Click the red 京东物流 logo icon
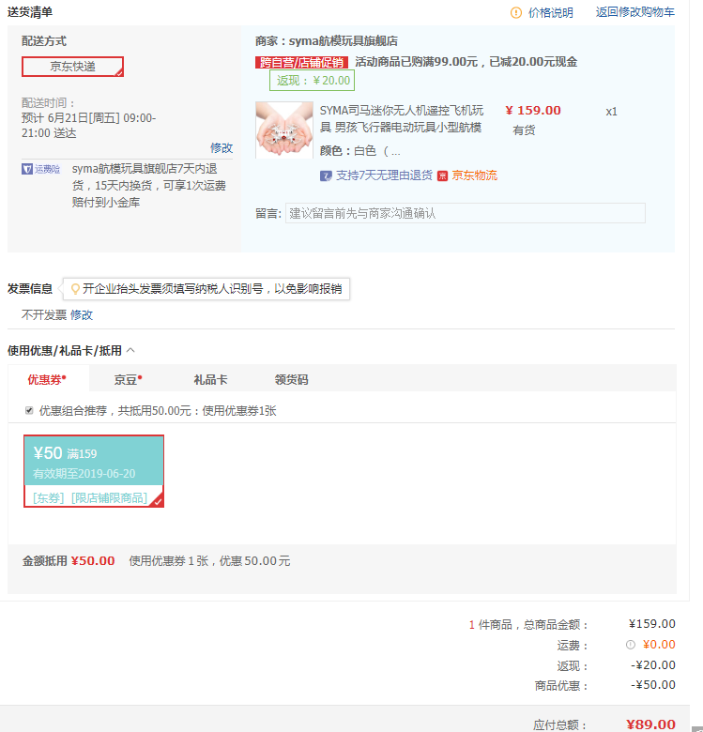 coord(442,176)
